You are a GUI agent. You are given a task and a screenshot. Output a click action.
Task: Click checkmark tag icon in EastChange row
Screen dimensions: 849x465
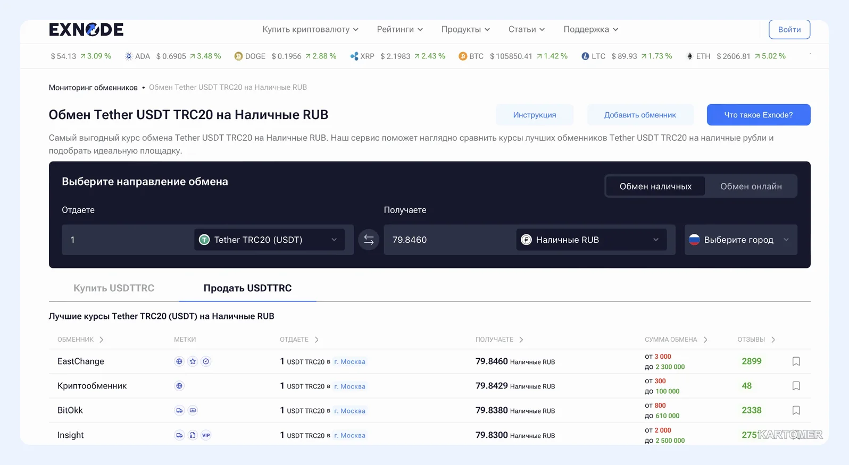(206, 361)
